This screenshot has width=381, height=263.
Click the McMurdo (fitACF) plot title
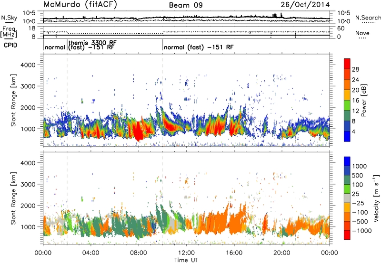(80, 5)
